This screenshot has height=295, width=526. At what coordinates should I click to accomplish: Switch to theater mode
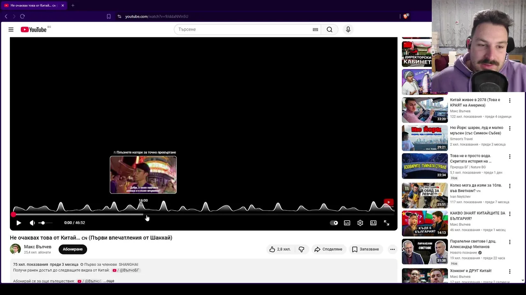[373, 223]
